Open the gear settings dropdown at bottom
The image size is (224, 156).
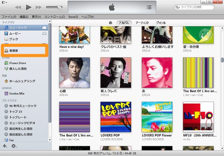click(x=15, y=146)
